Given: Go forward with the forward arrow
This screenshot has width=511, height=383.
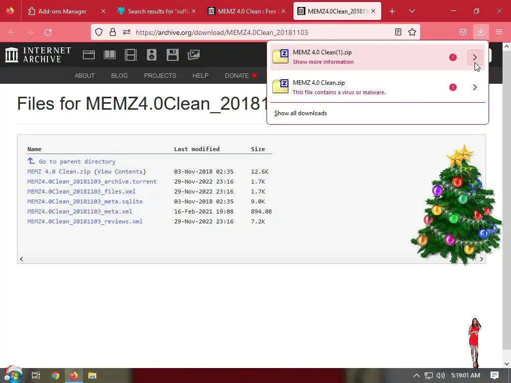Looking at the screenshot, I should tap(30, 32).
